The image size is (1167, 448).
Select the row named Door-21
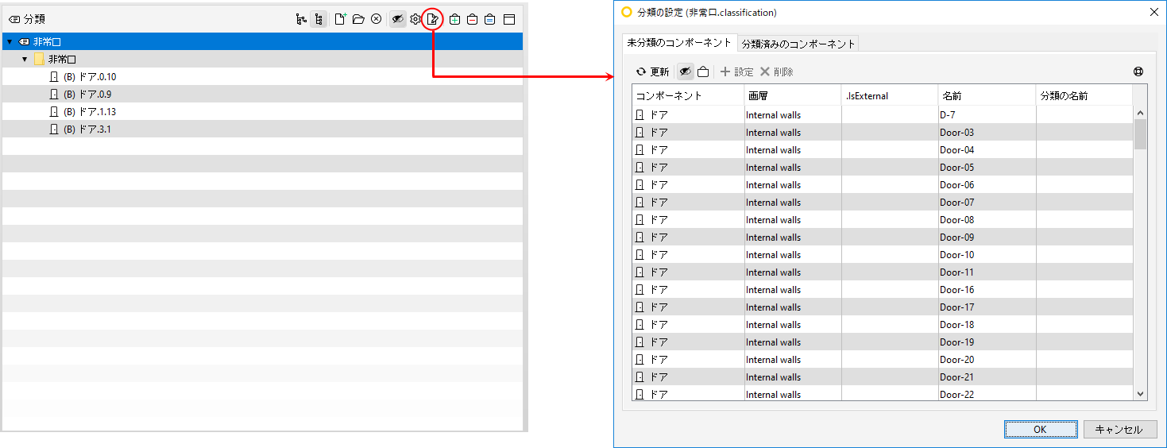[x=883, y=377]
